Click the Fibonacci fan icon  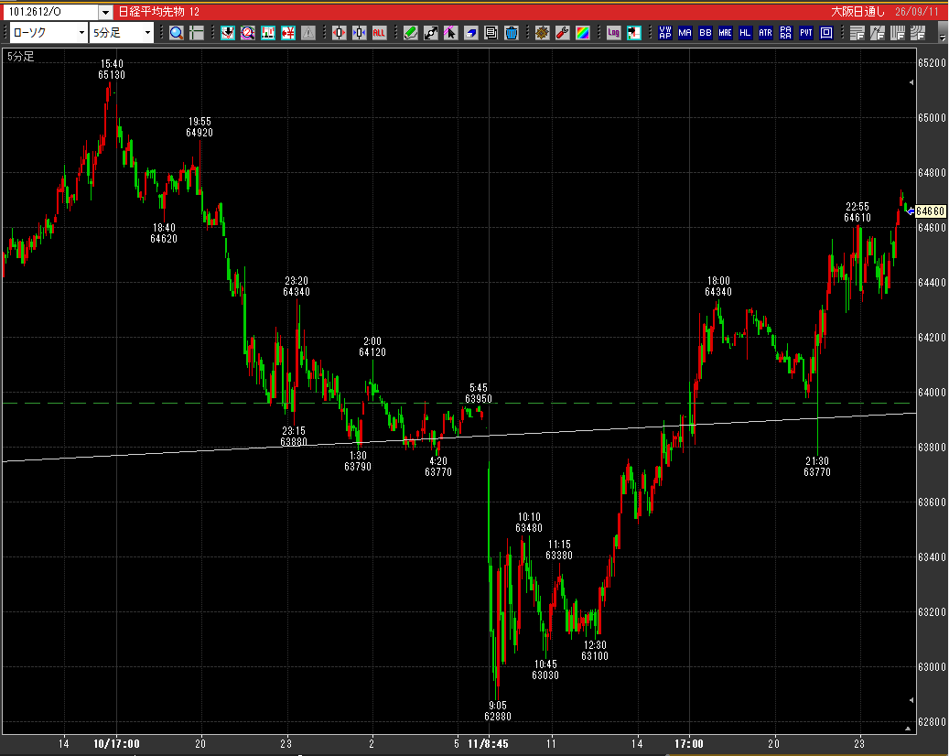coord(877,33)
